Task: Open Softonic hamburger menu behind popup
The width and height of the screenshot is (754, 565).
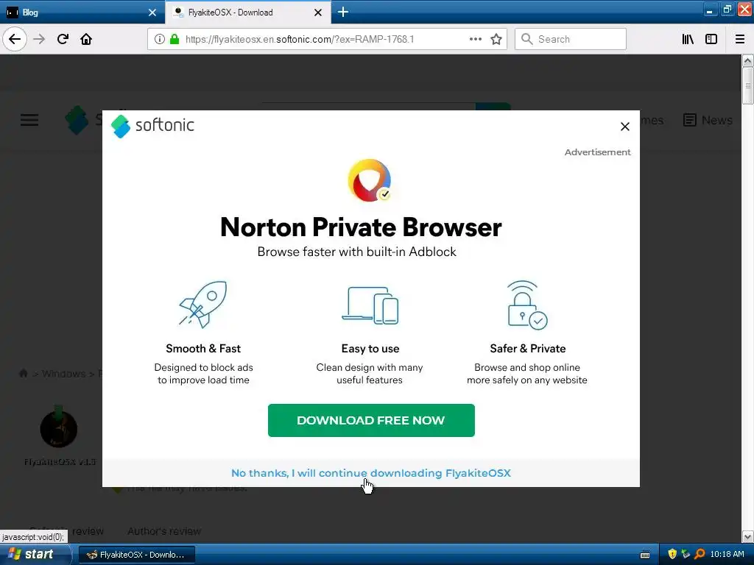Action: tap(29, 120)
